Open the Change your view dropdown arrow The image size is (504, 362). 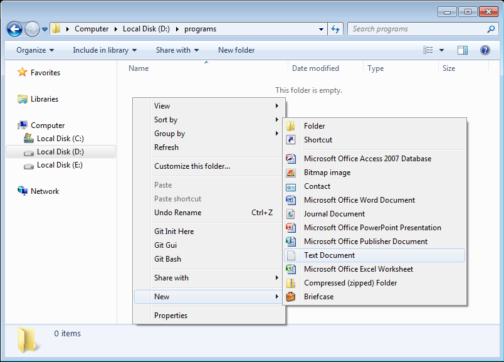coord(442,50)
